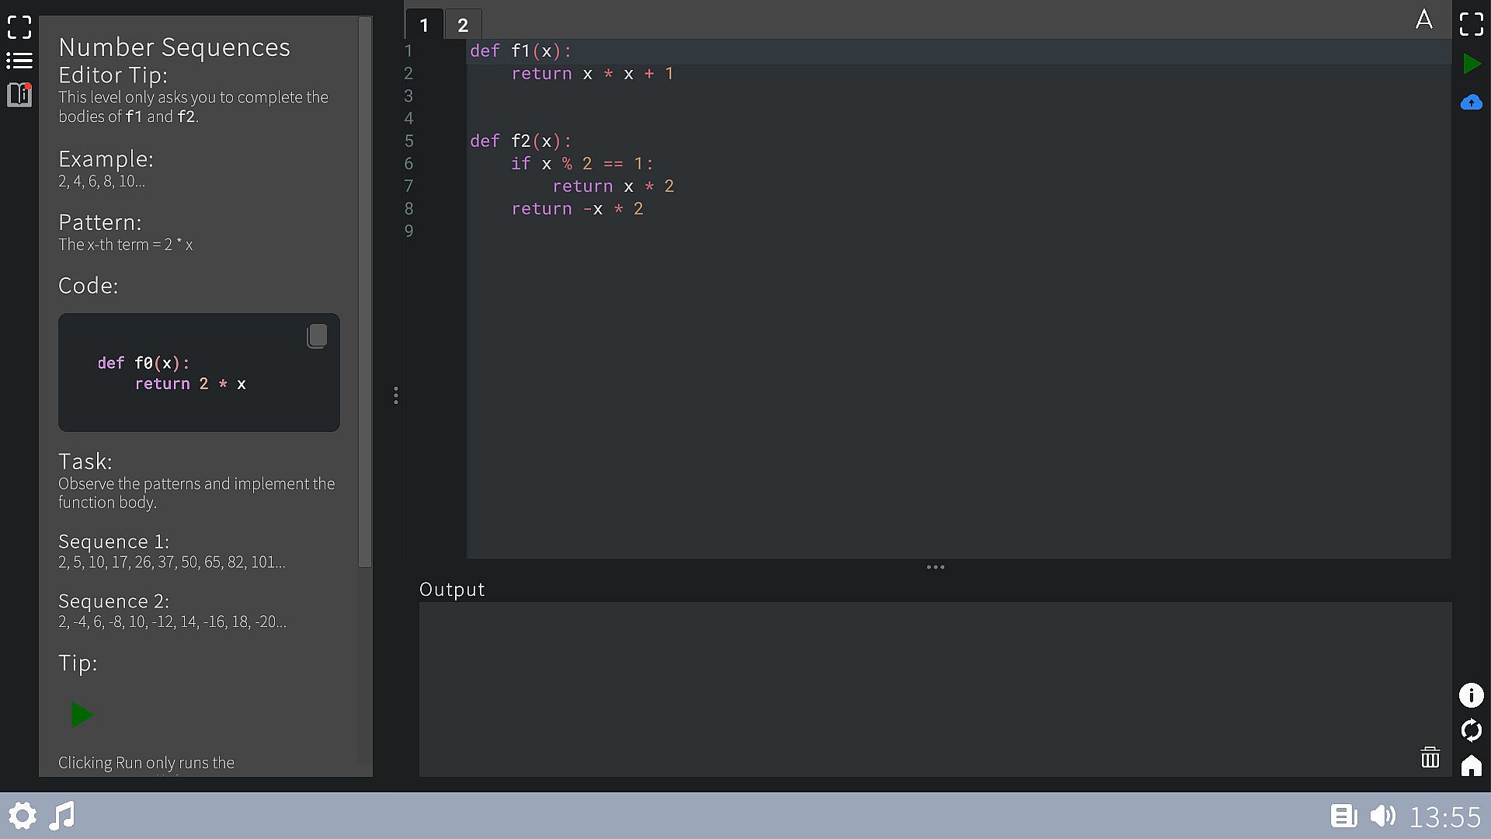Switch to editor tab 1
Image resolution: width=1491 pixels, height=839 pixels.
point(424,25)
